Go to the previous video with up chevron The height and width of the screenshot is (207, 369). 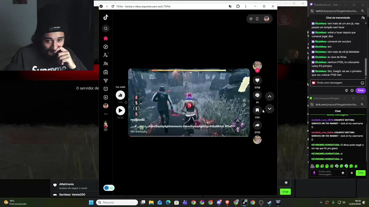tap(270, 96)
